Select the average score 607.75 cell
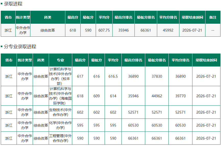Image resolution: width=221 pixels, height=146 pixels. click(104, 30)
